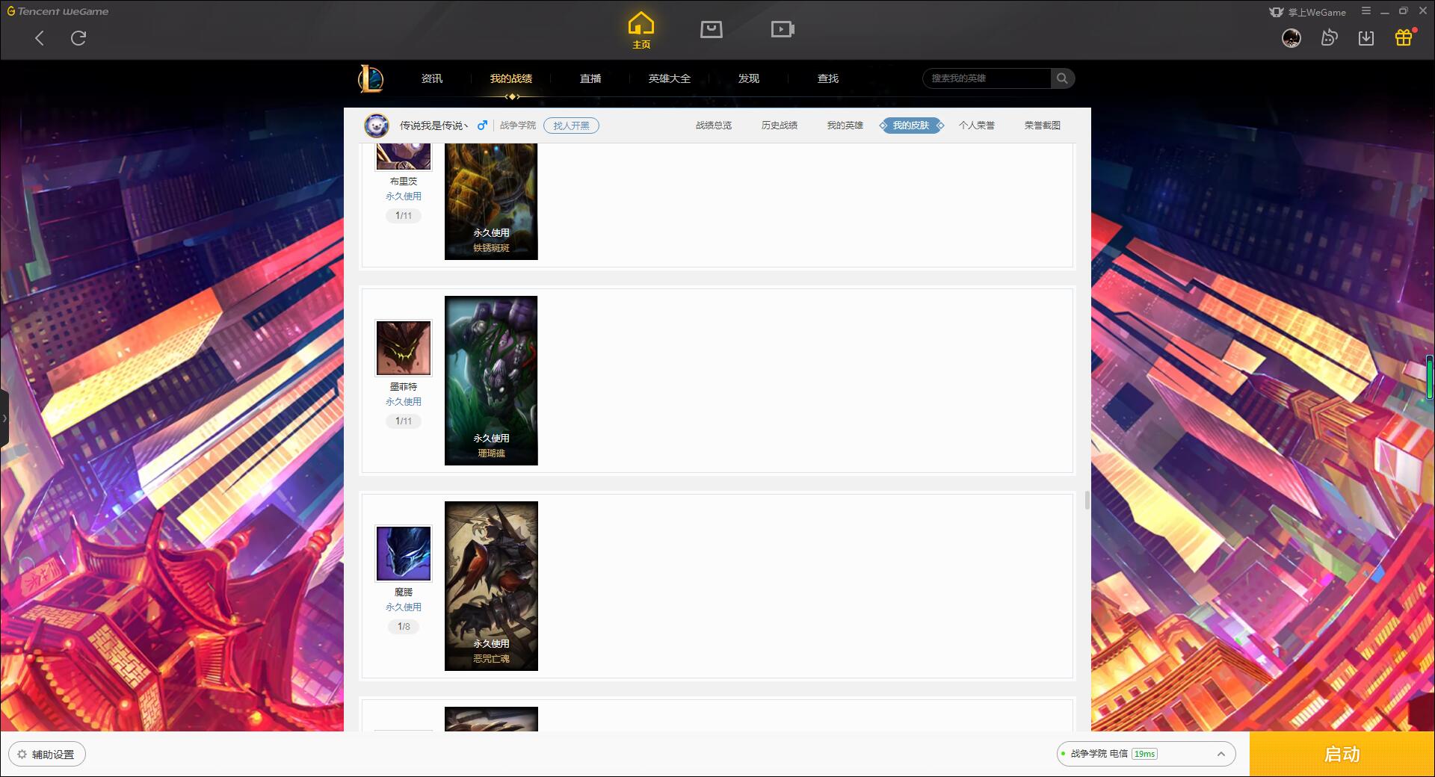Open the video live stream icon
1435x777 pixels.
[x=783, y=29]
